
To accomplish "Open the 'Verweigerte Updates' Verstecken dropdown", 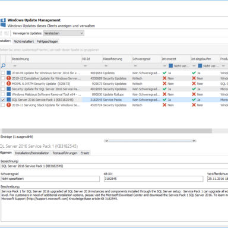I will coord(64,33).
